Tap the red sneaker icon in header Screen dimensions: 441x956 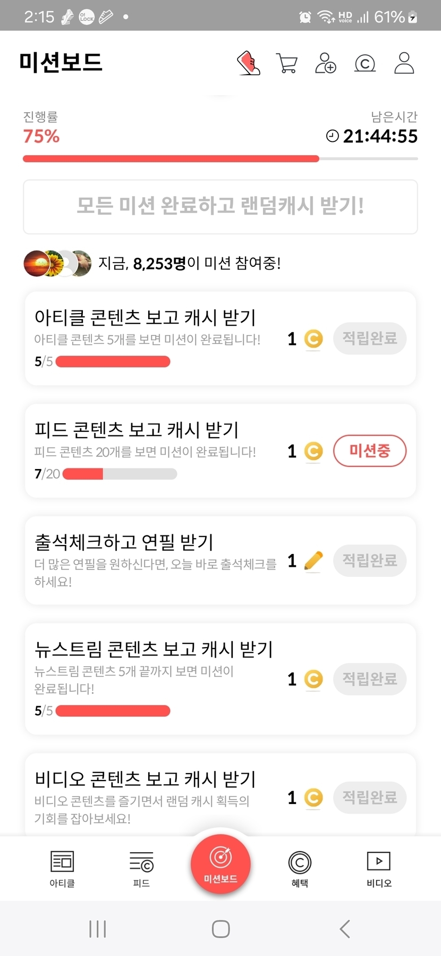(x=248, y=63)
